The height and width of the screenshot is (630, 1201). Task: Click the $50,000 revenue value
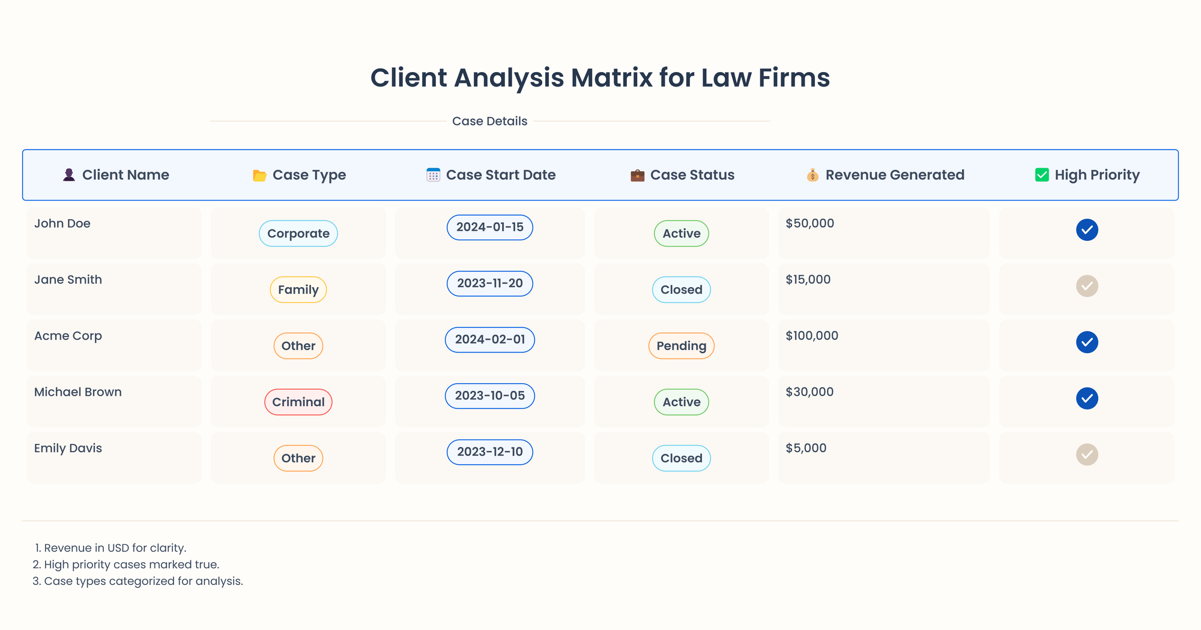click(x=809, y=223)
